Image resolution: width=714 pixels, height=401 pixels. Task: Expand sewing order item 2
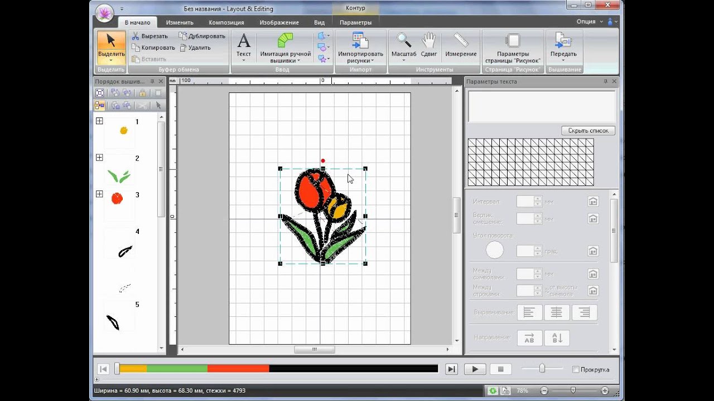(99, 158)
